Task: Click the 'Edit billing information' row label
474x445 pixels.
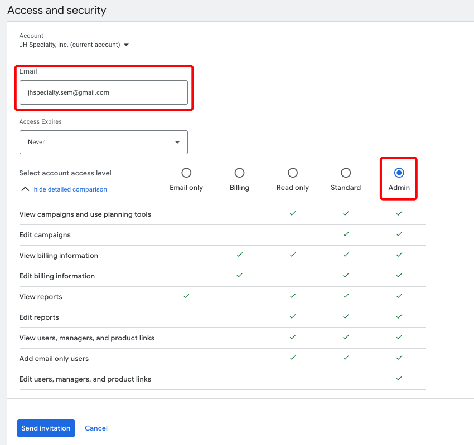Action: click(x=57, y=276)
